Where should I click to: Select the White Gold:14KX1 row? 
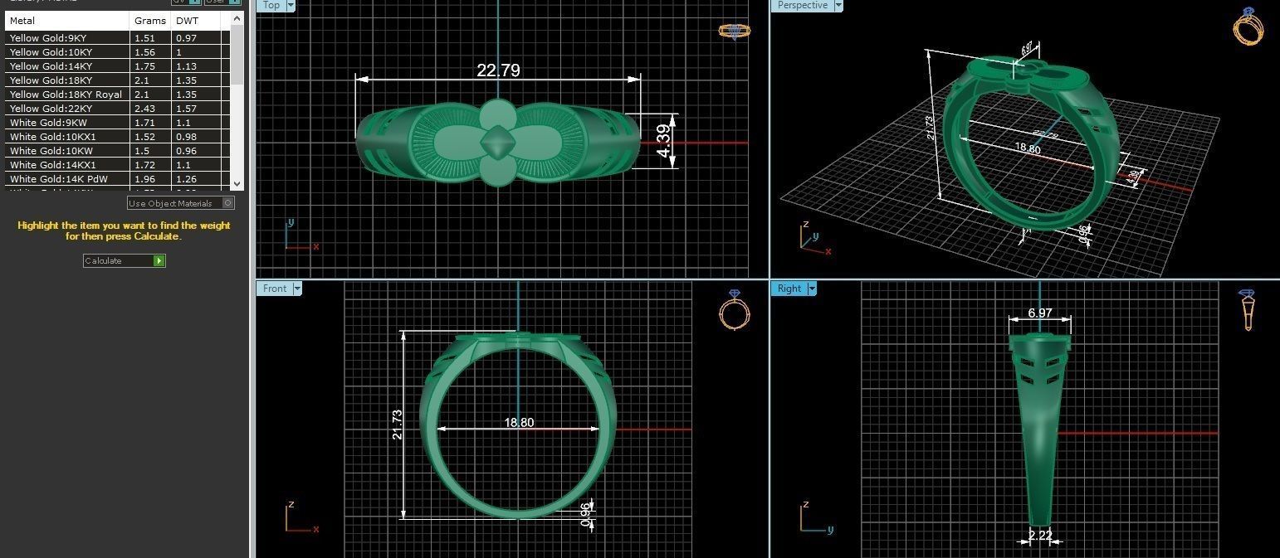[117, 165]
